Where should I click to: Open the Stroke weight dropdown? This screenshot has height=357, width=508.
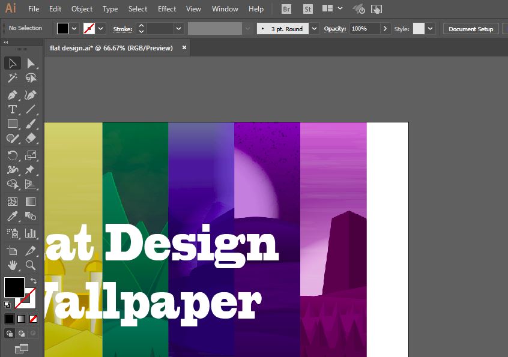178,28
